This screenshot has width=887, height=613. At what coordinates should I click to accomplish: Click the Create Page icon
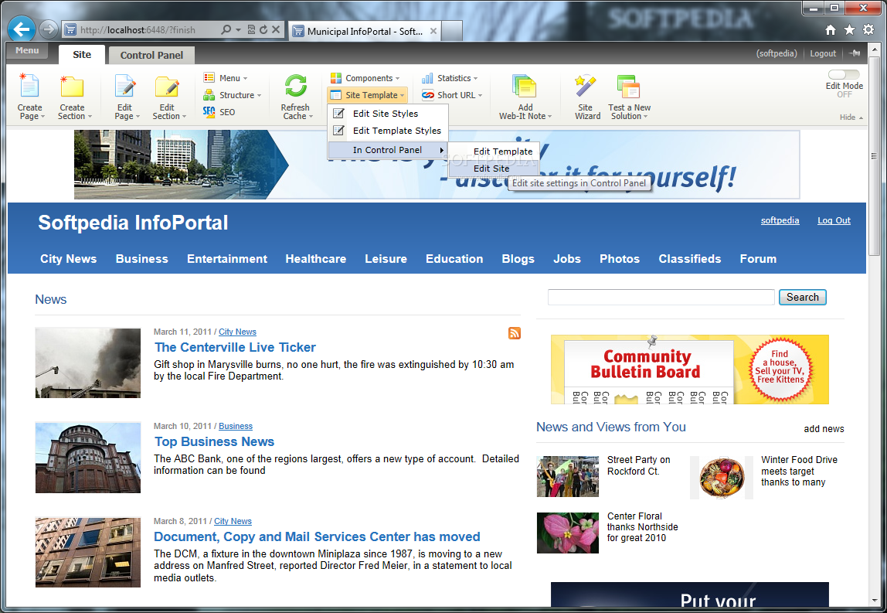tap(29, 86)
